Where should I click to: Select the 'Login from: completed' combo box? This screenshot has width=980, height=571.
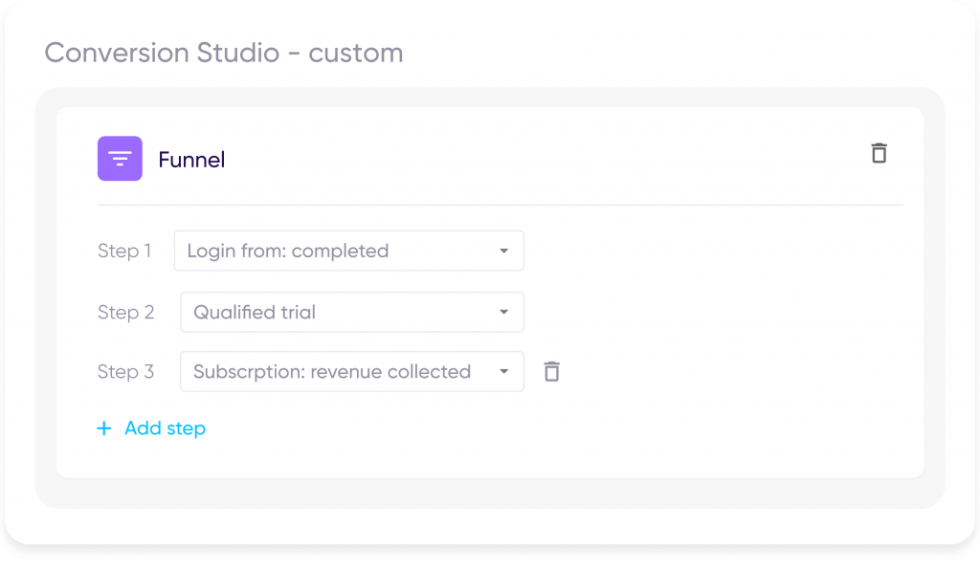pos(348,251)
